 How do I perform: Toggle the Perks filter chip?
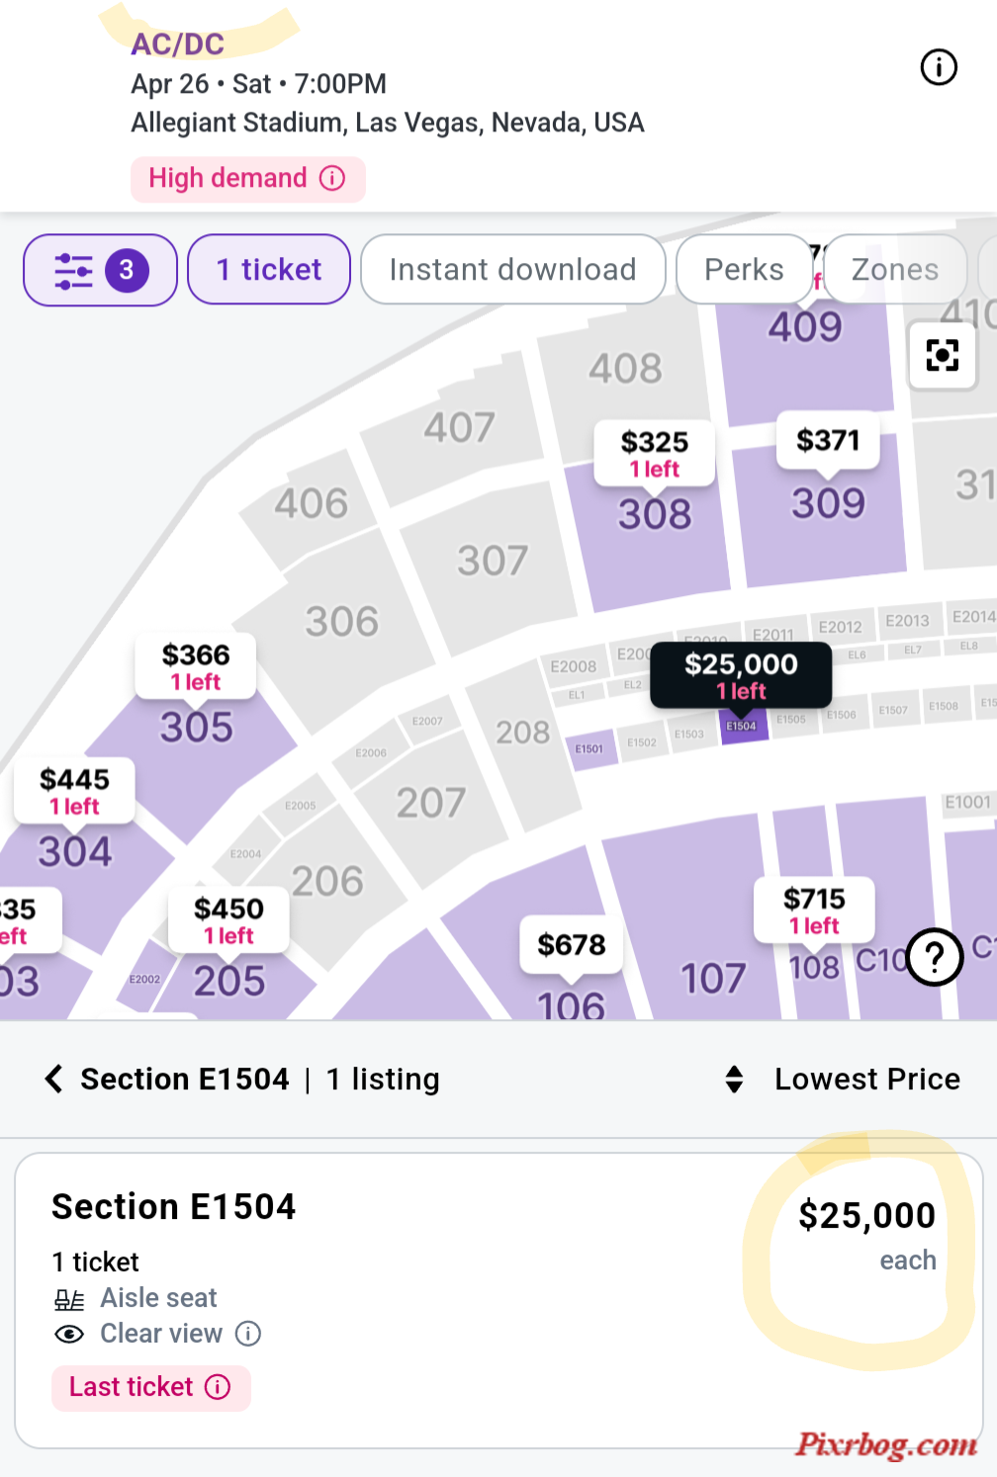[744, 269]
